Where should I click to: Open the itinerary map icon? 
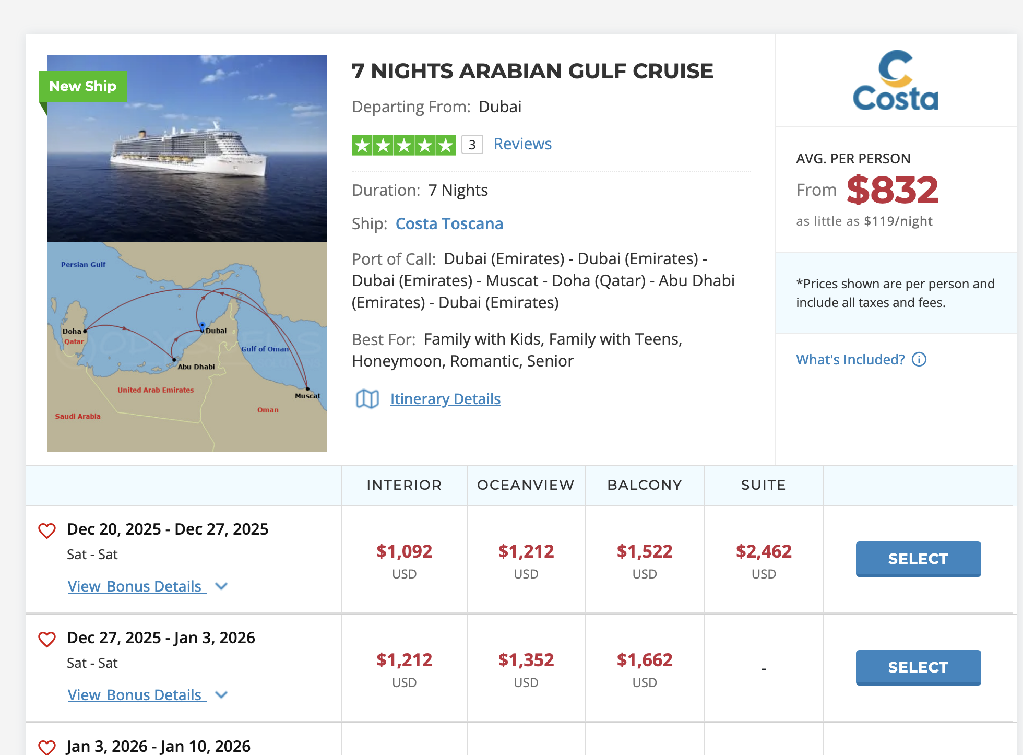[x=367, y=399]
